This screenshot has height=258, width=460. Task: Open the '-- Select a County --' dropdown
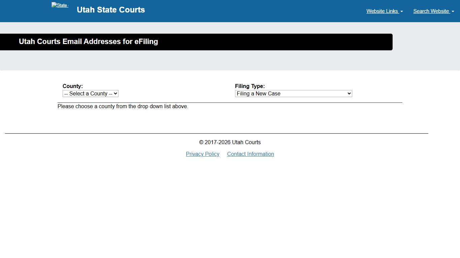coord(90,93)
